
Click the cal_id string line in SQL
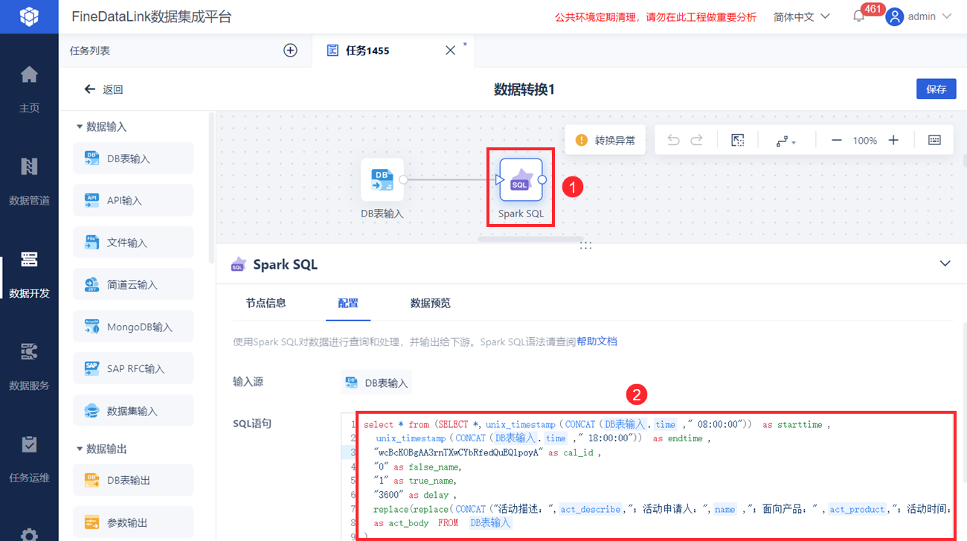[x=486, y=452]
